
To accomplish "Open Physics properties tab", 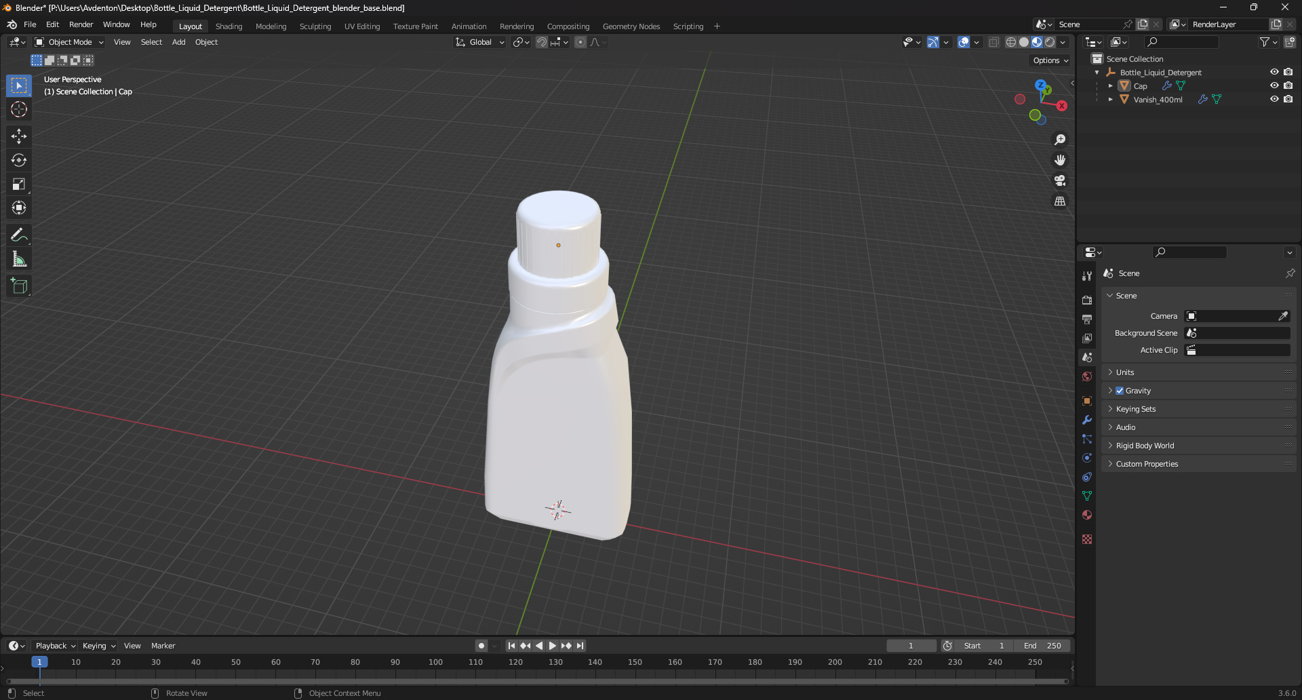I will [x=1087, y=458].
